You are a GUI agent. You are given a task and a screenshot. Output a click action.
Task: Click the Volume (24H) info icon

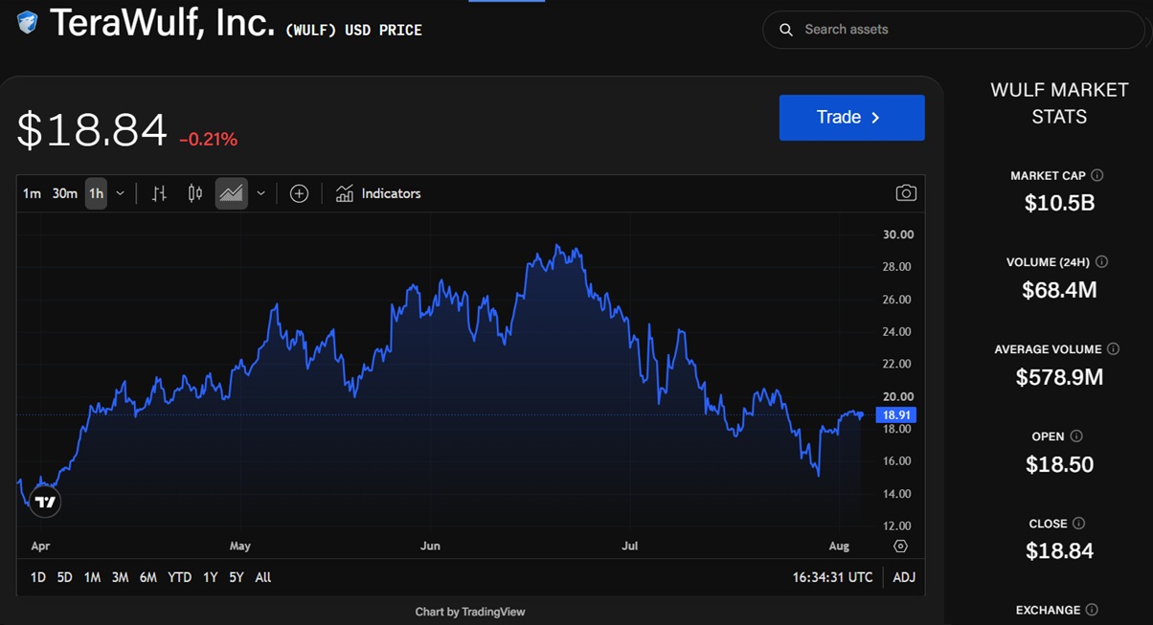pos(1101,261)
